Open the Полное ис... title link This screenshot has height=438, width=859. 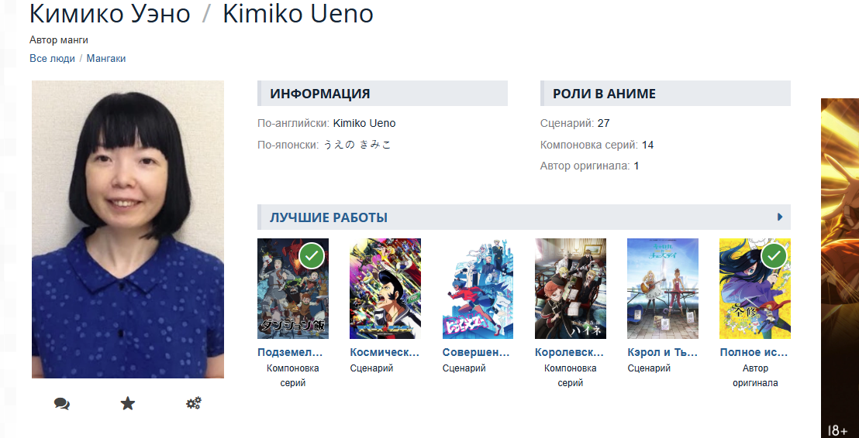[x=754, y=353]
